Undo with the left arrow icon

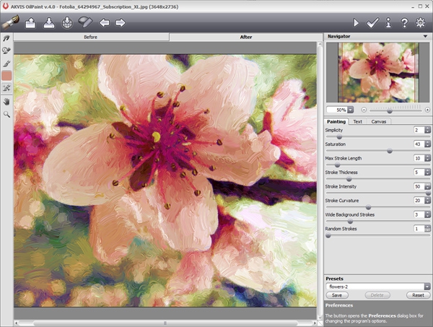[104, 22]
